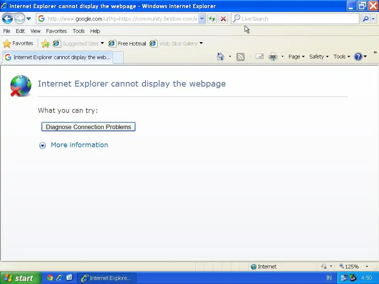This screenshot has width=379, height=284.
Task: Open the Tools command bar menu
Action: 342,57
